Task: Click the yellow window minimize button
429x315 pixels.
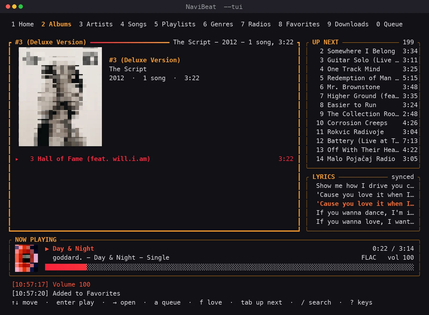Action: coord(14,6)
